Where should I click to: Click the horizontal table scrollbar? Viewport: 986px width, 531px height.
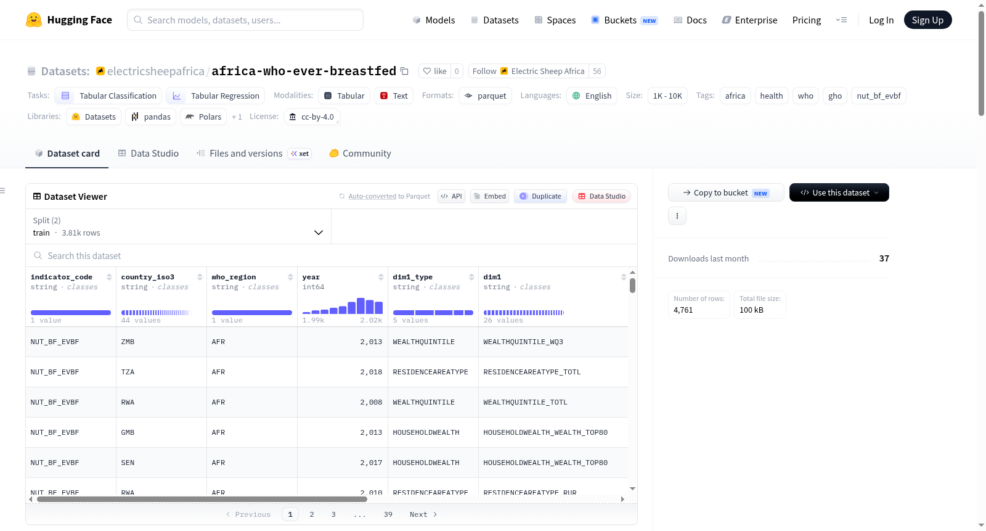pyautogui.click(x=202, y=499)
